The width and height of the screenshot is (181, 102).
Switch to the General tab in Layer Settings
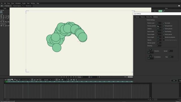pos(137,17)
